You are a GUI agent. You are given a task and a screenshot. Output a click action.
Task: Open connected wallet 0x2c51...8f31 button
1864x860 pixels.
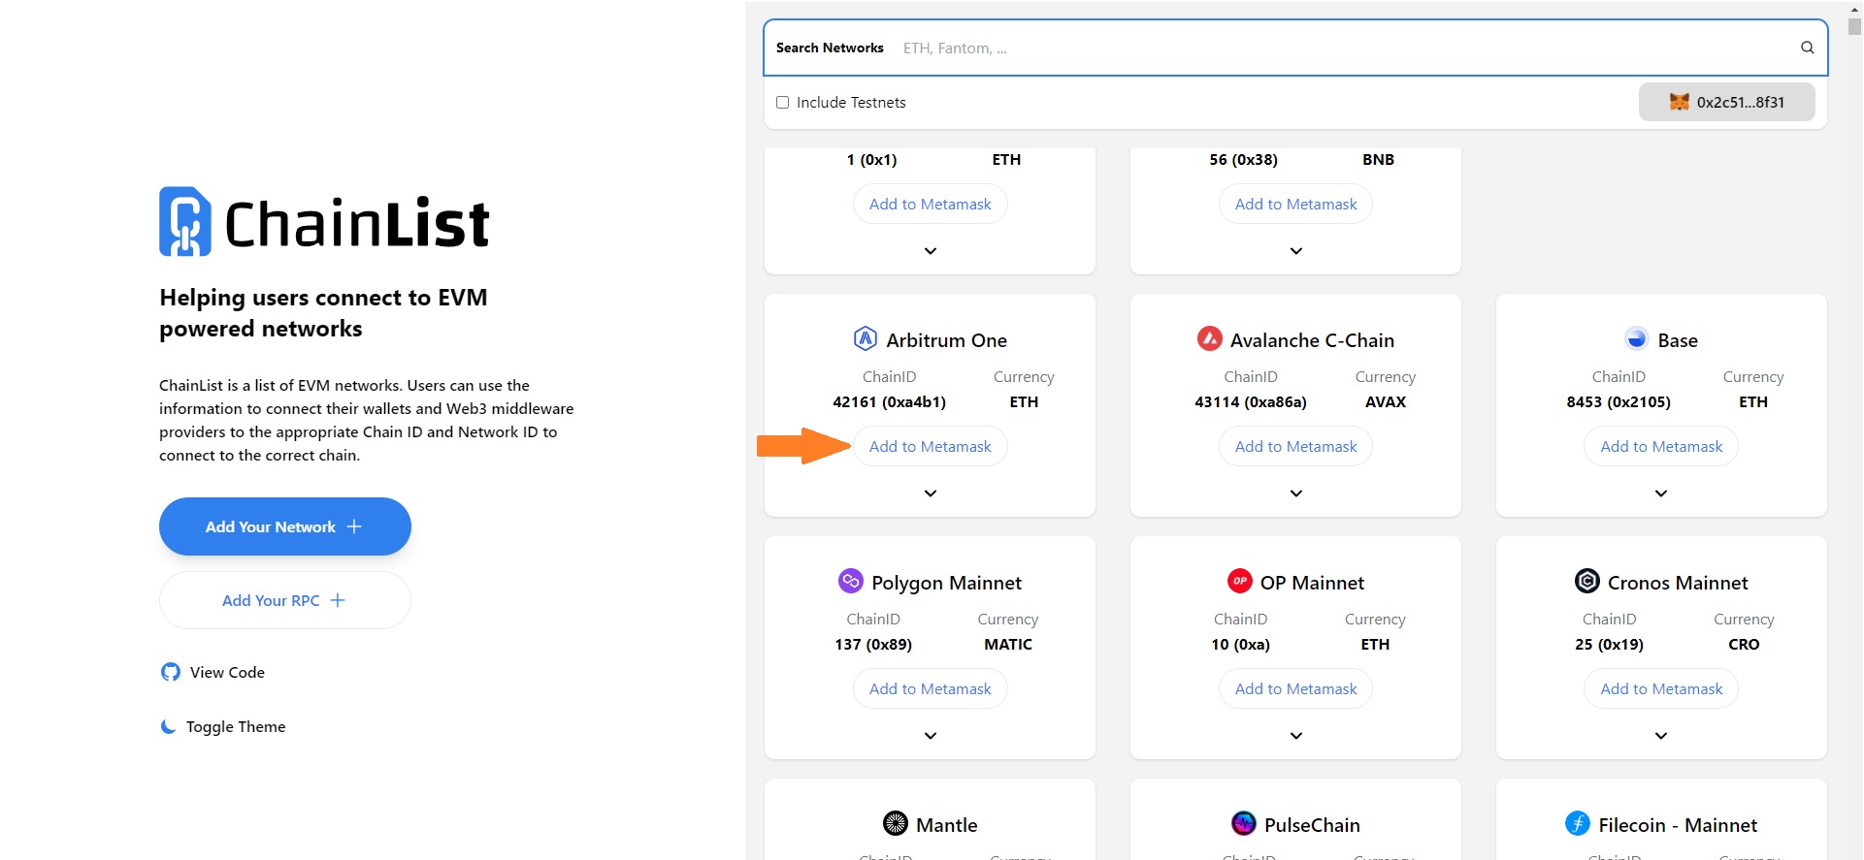(1727, 102)
